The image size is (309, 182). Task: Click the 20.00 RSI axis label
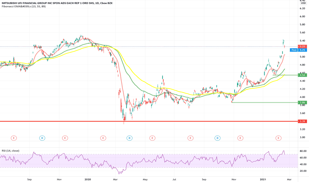click(x=303, y=171)
